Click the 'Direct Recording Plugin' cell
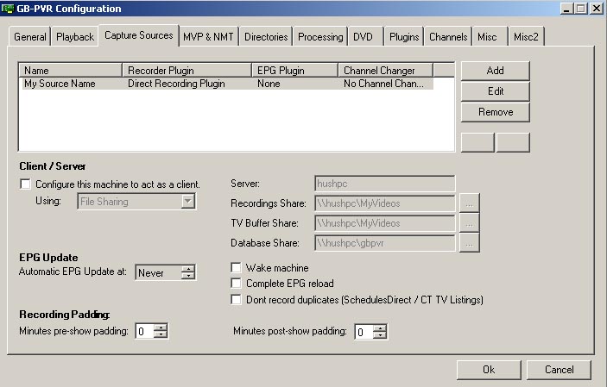The height and width of the screenshot is (387, 607). pos(176,84)
